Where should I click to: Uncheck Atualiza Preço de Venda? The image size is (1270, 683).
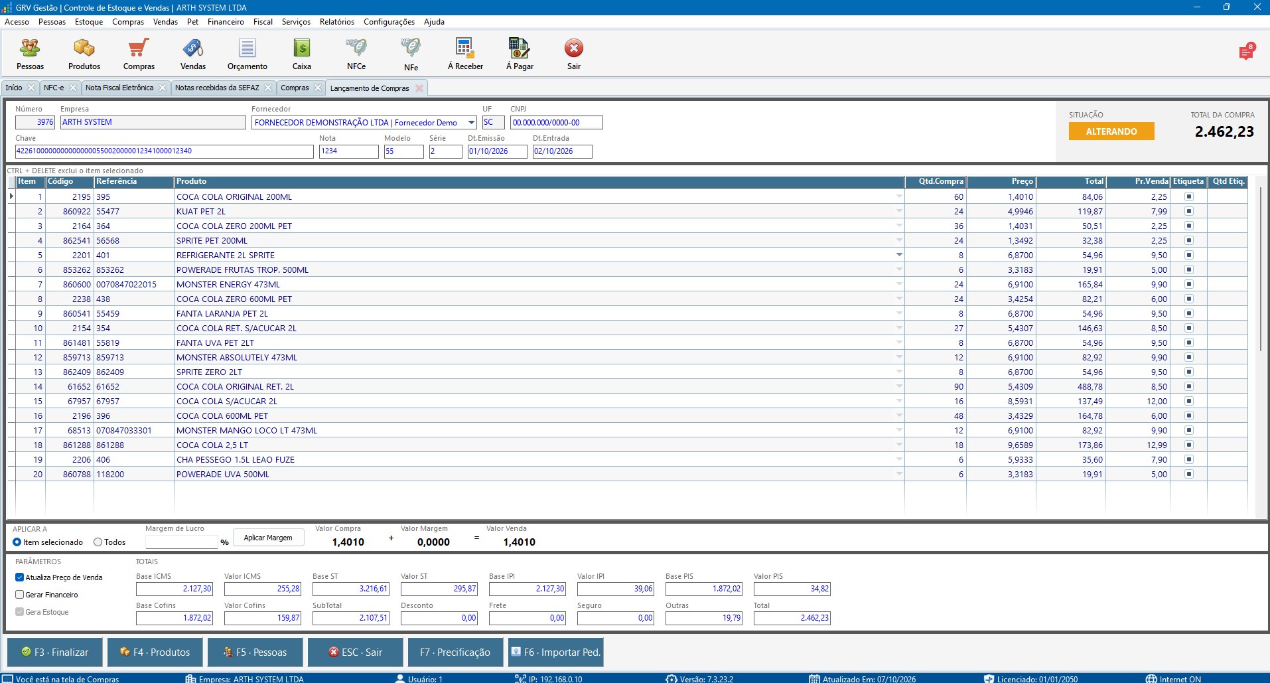(20, 577)
